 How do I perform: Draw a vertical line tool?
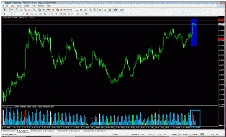pos(14,14)
